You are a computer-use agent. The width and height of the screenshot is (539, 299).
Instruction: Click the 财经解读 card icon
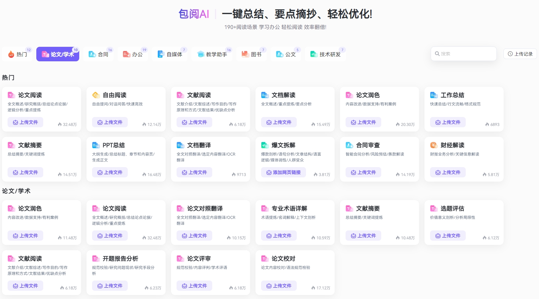click(x=434, y=145)
